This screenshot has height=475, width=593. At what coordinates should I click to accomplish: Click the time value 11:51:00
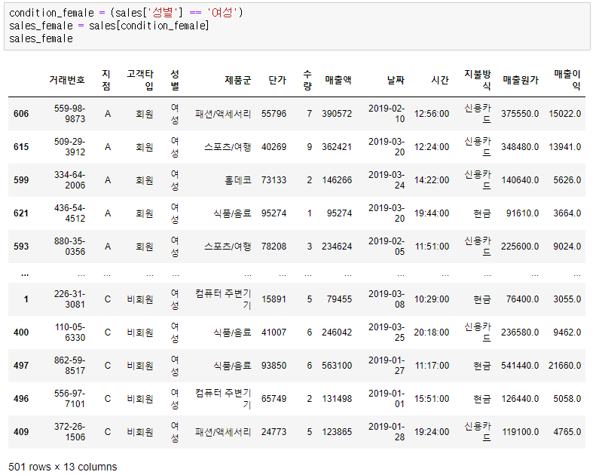pos(433,247)
